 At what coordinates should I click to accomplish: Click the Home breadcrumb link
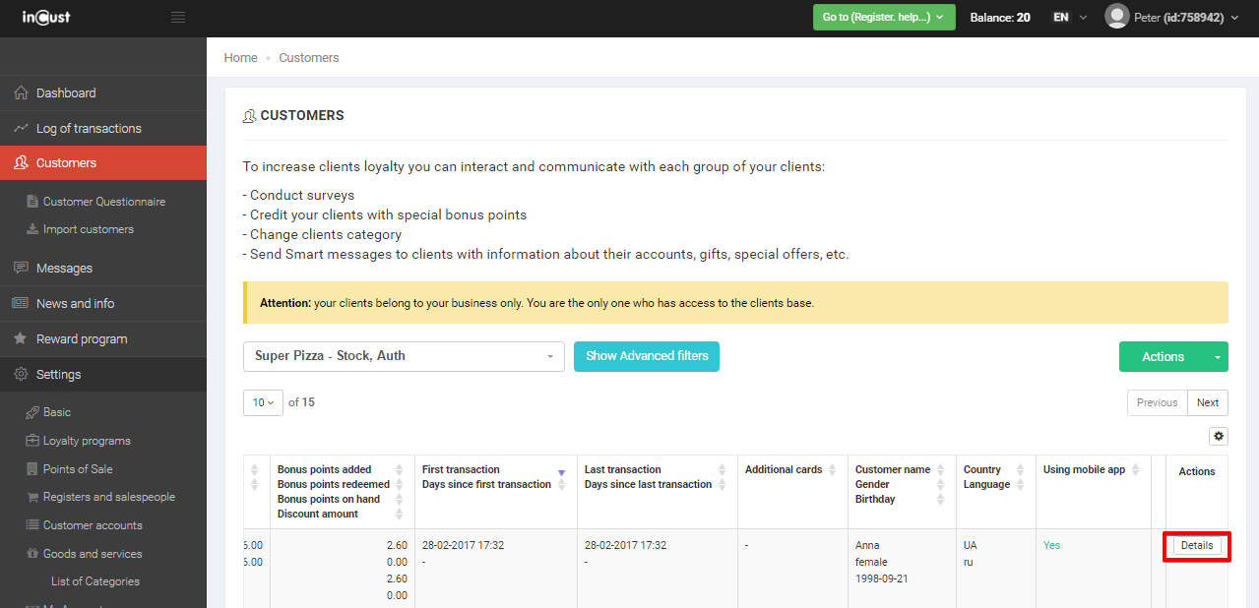coord(240,58)
